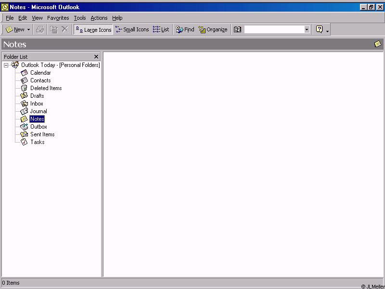Click the Delete X toolbar icon
Screen dimensions: 385x289
coord(65,29)
